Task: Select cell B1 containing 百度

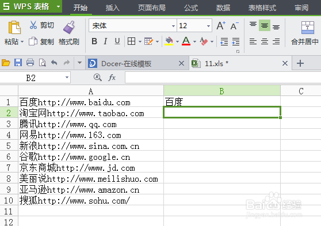Action: tap(222, 102)
